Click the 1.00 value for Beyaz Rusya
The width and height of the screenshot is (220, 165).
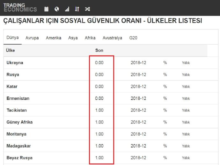[99, 158]
